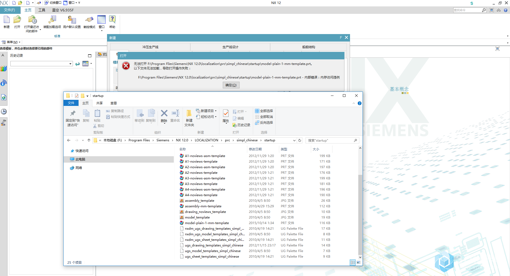The height and width of the screenshot is (276, 510).
Task: Expand the history record combo box
Action: click(70, 64)
